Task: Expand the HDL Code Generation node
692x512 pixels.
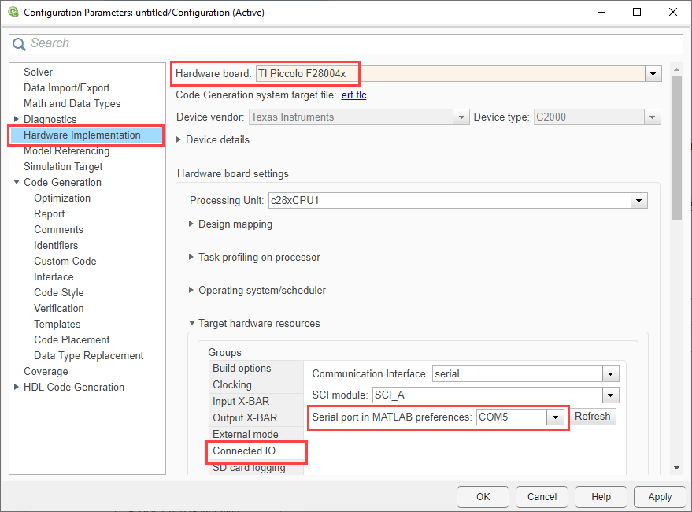Action: pos(17,388)
